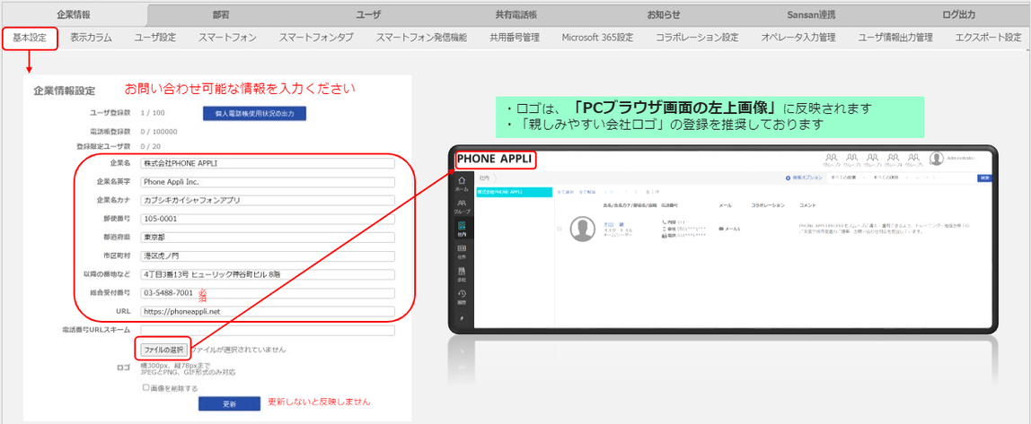Click the 全て解除 link
The image size is (1031, 424).
tap(586, 192)
